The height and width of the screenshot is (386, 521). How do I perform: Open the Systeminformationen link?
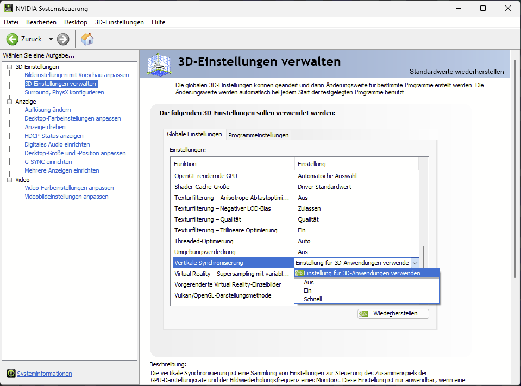45,374
